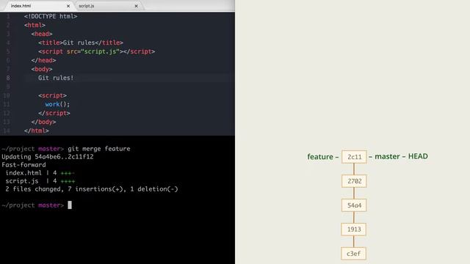
Task: Click the closing </head> tag line
Action: pos(43,60)
